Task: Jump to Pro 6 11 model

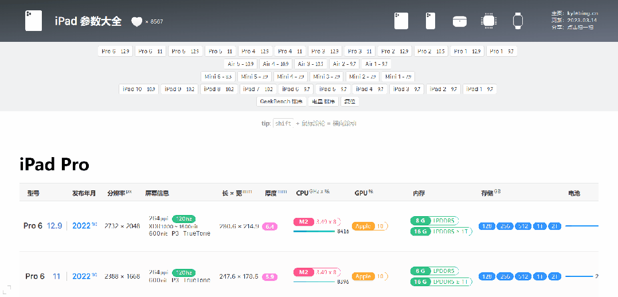Action: coord(151,51)
